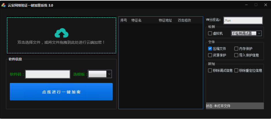
Task: Click the 特征名 column header
Action: click(x=137, y=20)
